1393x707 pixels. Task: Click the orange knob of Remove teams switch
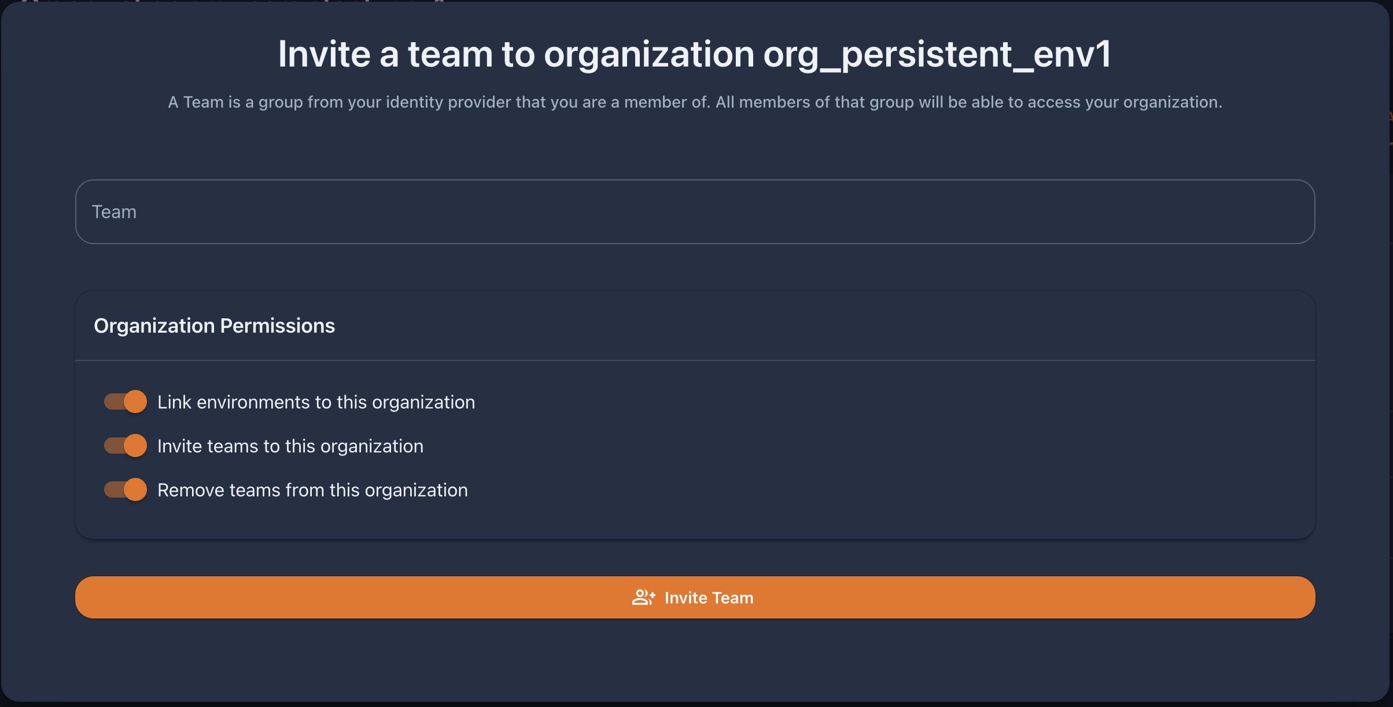[135, 489]
